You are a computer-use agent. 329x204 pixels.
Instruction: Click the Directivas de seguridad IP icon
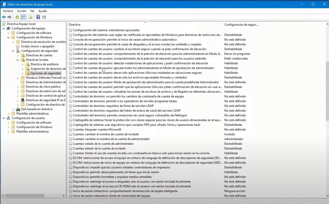pos(22,100)
